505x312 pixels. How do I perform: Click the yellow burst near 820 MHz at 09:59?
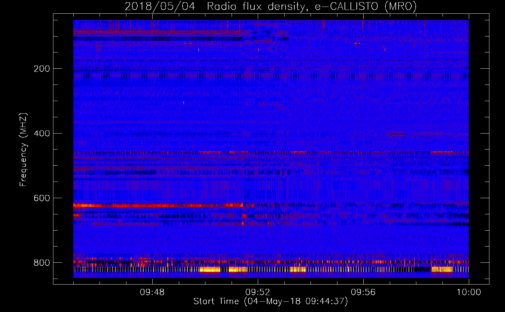(x=442, y=269)
